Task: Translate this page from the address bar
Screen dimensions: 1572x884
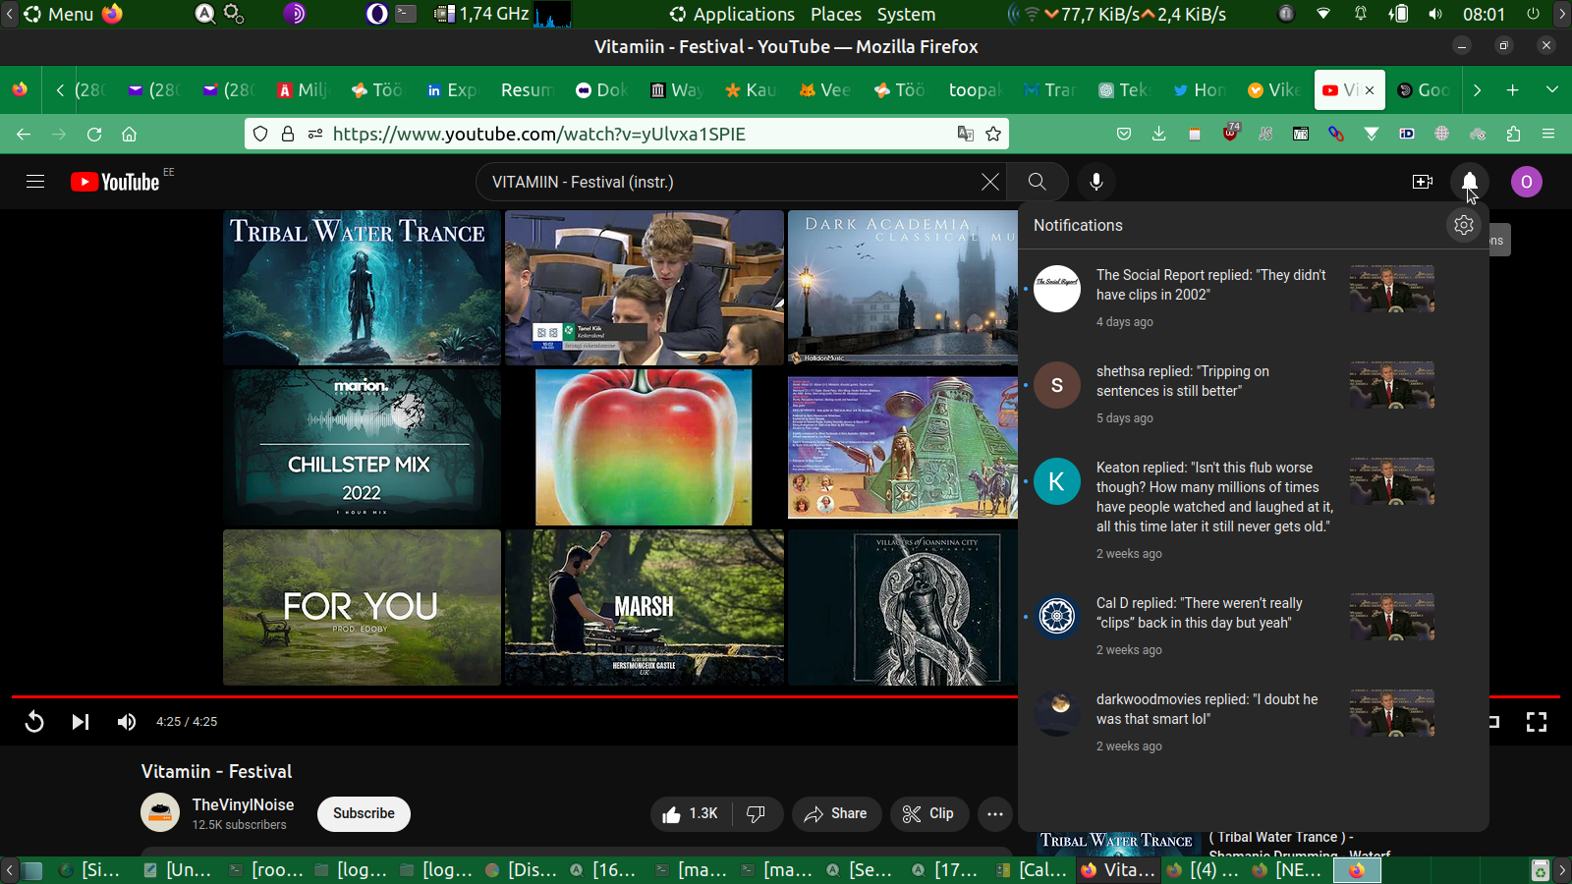Action: (x=966, y=134)
